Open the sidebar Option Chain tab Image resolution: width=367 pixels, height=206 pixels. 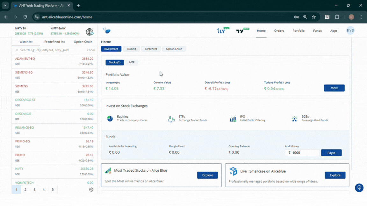pos(83,42)
